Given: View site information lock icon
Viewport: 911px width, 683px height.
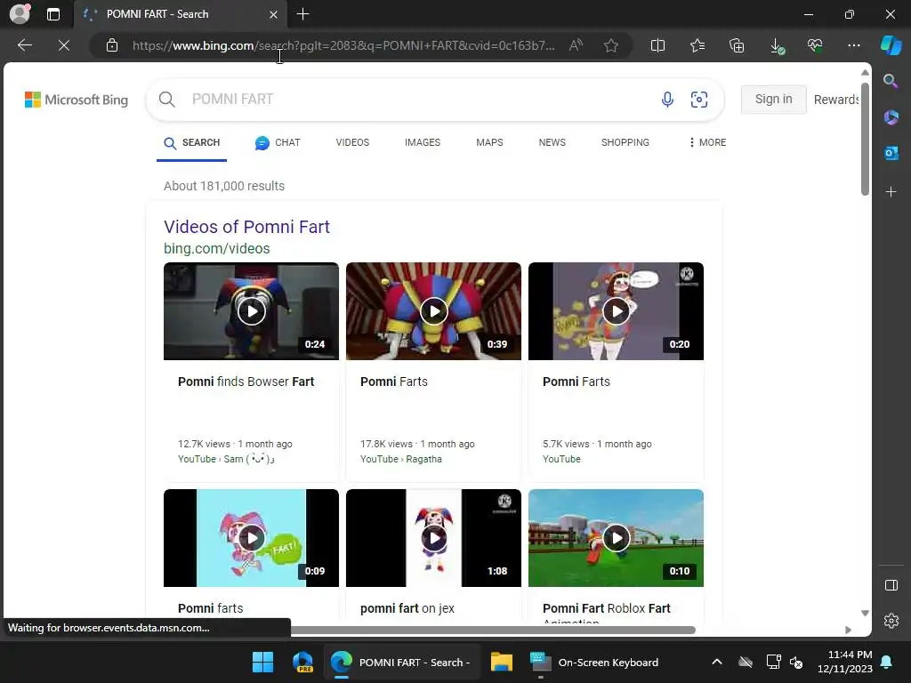Looking at the screenshot, I should [x=112, y=45].
